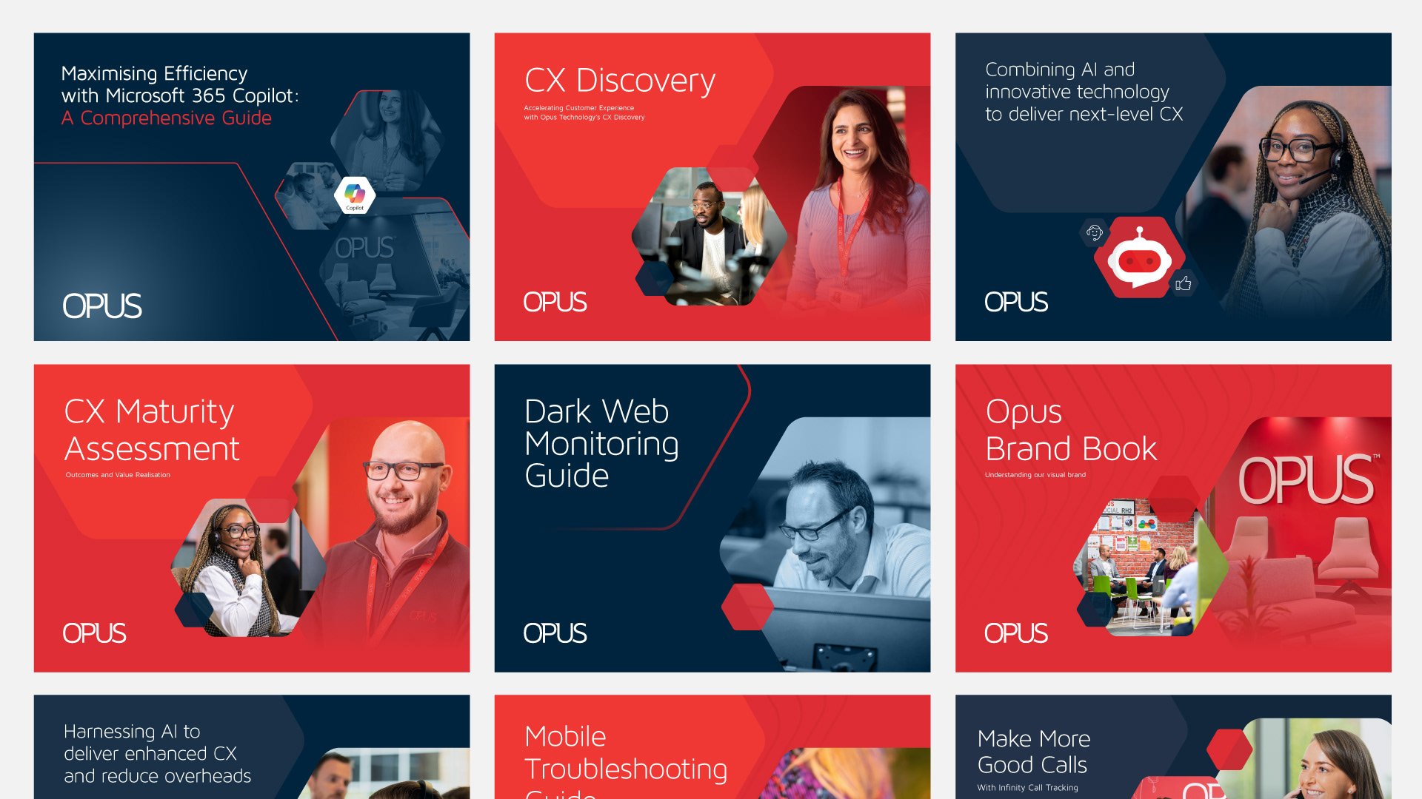
Task: Open the Mobile Troubleshooting Guide cover
Action: (712, 746)
